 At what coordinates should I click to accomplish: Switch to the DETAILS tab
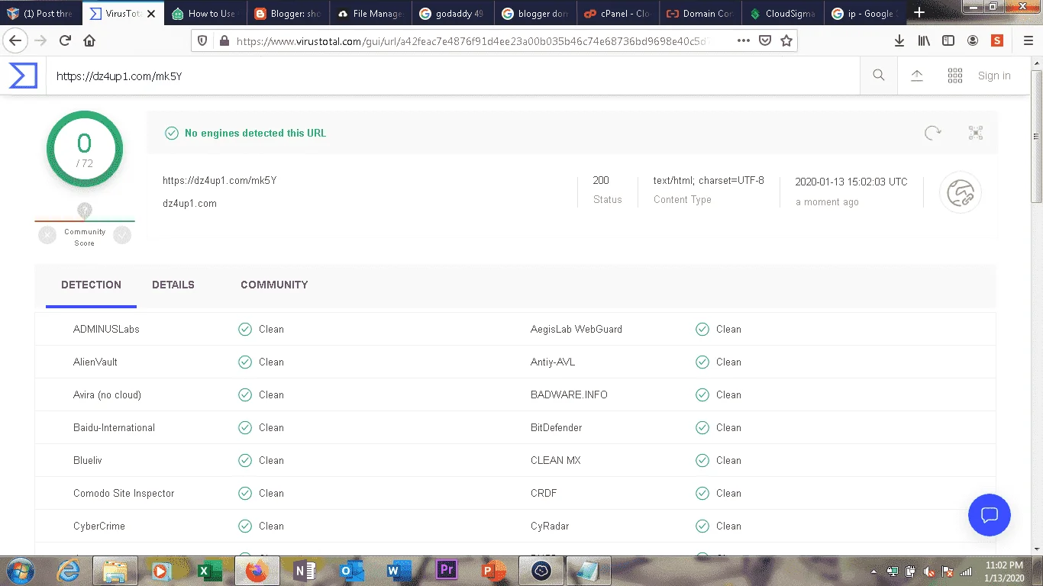(173, 285)
